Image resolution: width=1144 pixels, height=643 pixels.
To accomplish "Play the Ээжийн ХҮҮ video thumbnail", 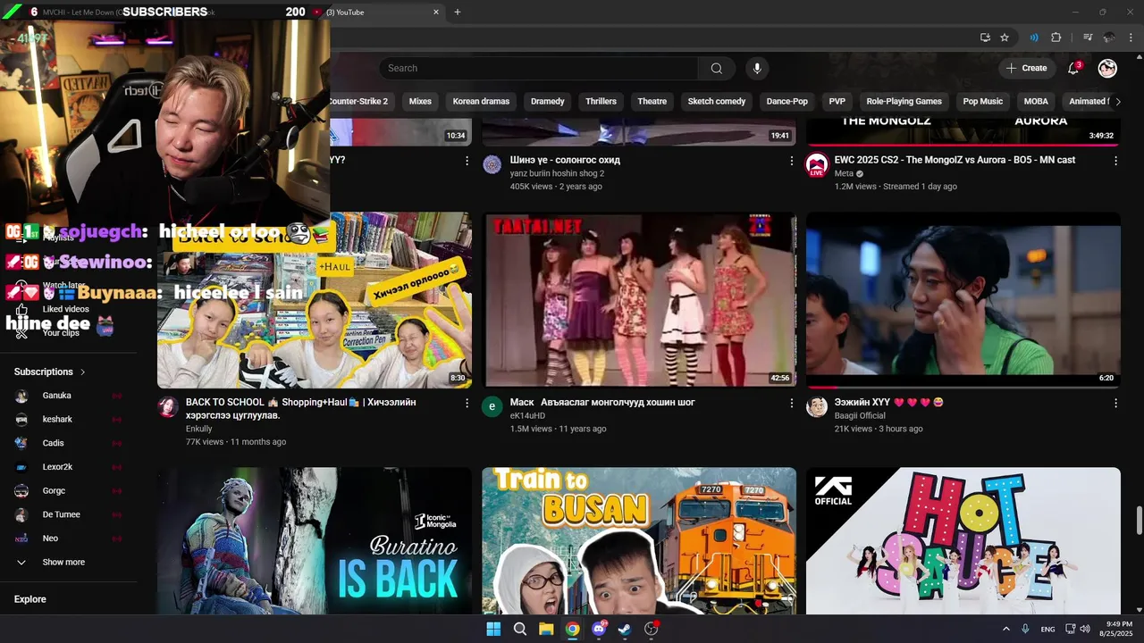I will pos(963,300).
